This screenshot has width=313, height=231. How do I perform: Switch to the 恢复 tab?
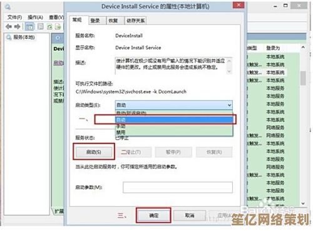click(115, 21)
